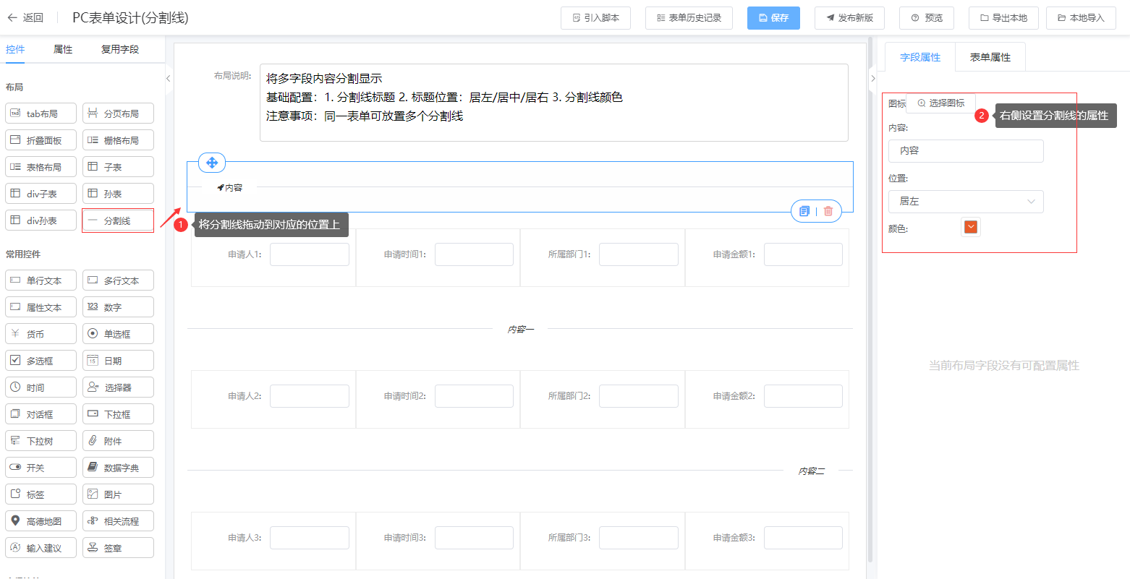Open the 位置 dropdown showing 居左

(965, 202)
